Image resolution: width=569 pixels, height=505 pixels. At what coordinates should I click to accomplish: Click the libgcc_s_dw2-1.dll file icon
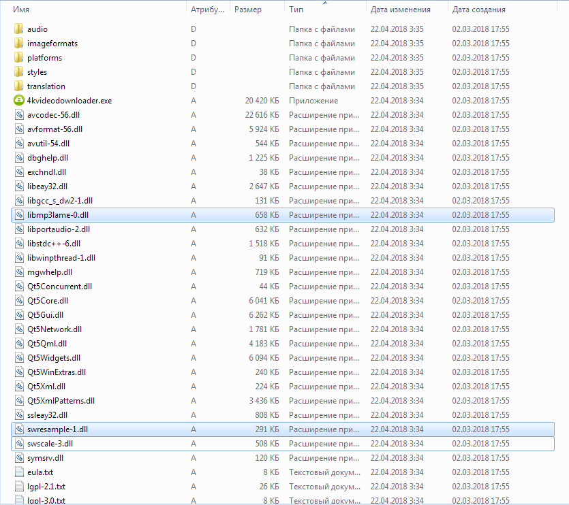click(19, 201)
